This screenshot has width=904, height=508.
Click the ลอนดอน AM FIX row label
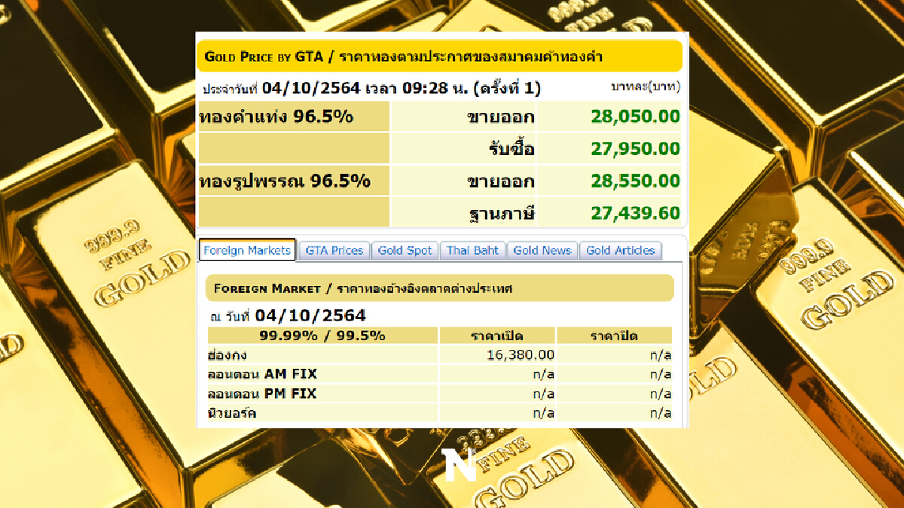coord(262,374)
